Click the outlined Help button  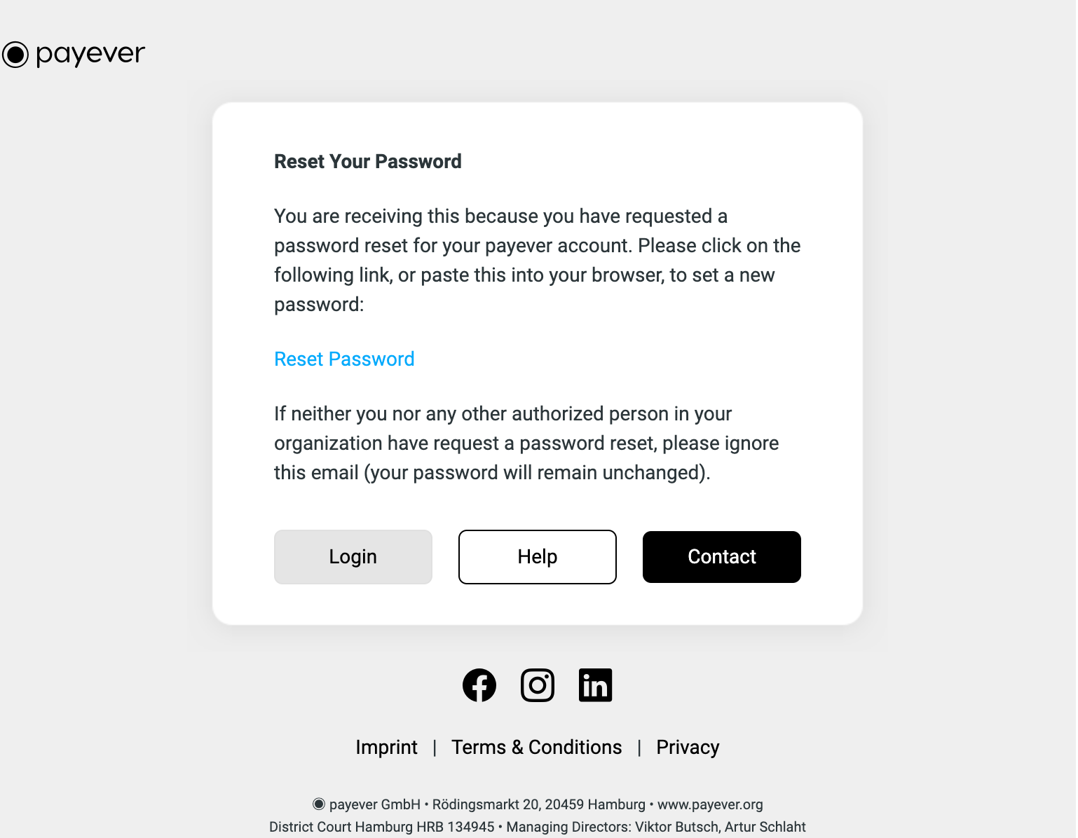pyautogui.click(x=538, y=557)
